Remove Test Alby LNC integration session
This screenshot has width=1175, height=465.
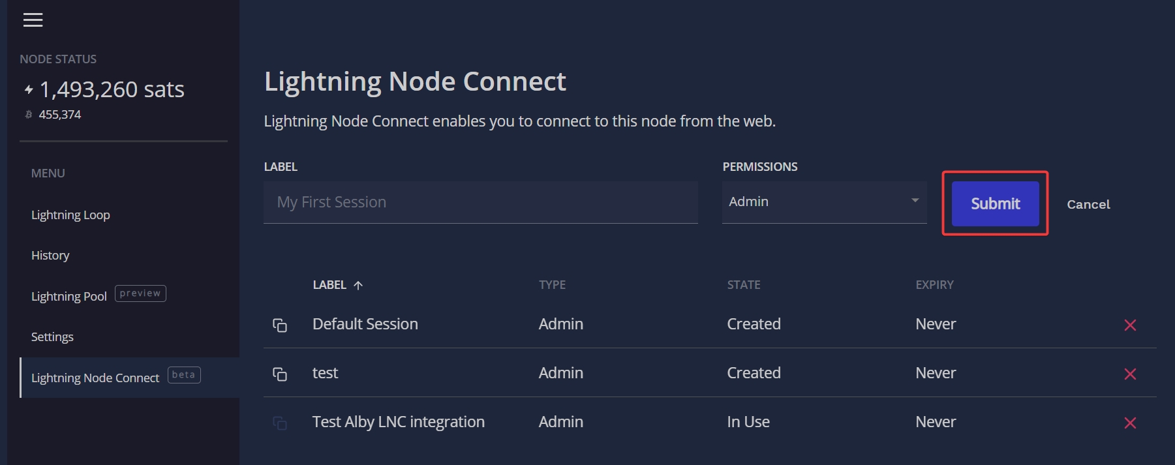pos(1130,423)
